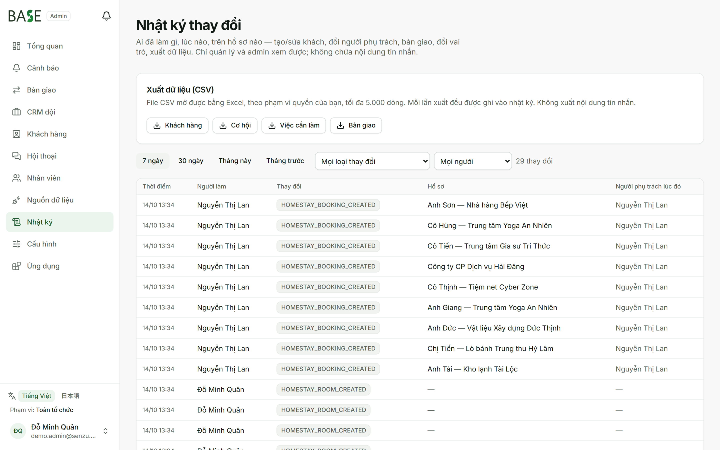Click the Thời điểm column header
The image size is (720, 450).
156,186
